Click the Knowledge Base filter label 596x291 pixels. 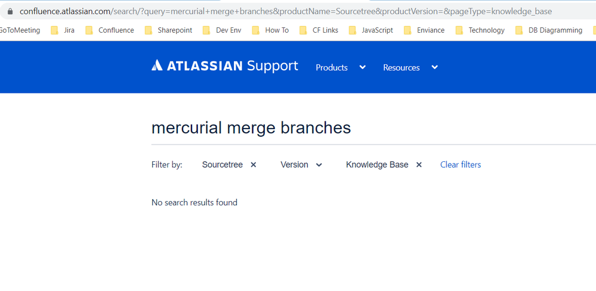tap(377, 165)
